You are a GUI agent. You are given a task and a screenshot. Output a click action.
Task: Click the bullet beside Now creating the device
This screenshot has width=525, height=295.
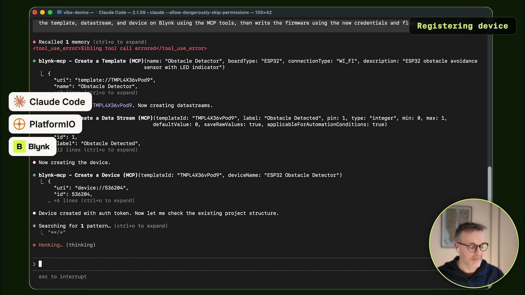pos(34,163)
